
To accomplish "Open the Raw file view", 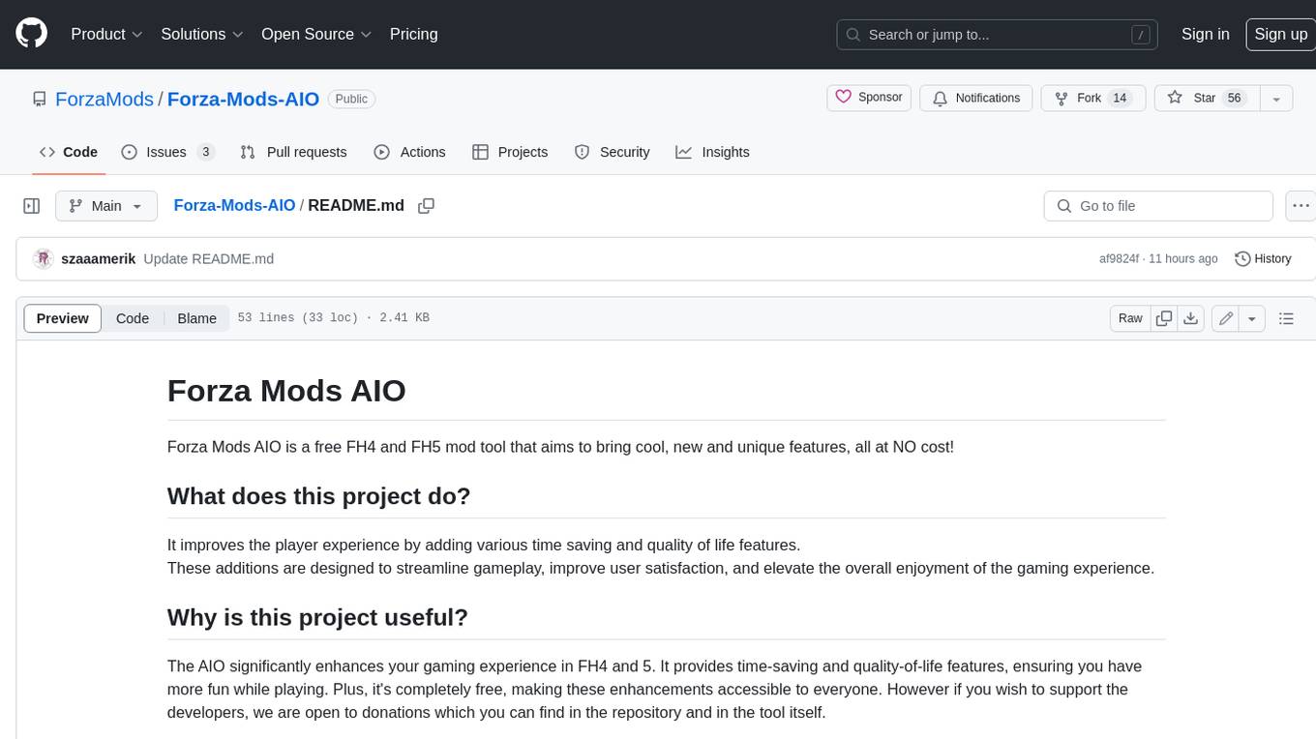I will pyautogui.click(x=1130, y=318).
